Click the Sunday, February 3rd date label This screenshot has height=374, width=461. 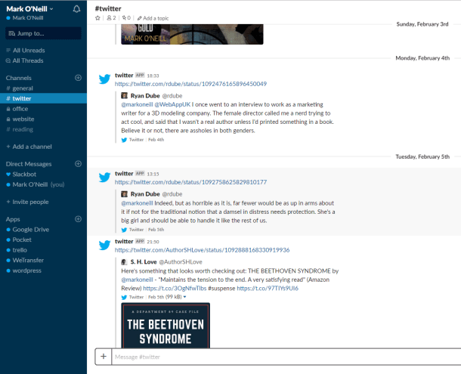click(x=422, y=24)
